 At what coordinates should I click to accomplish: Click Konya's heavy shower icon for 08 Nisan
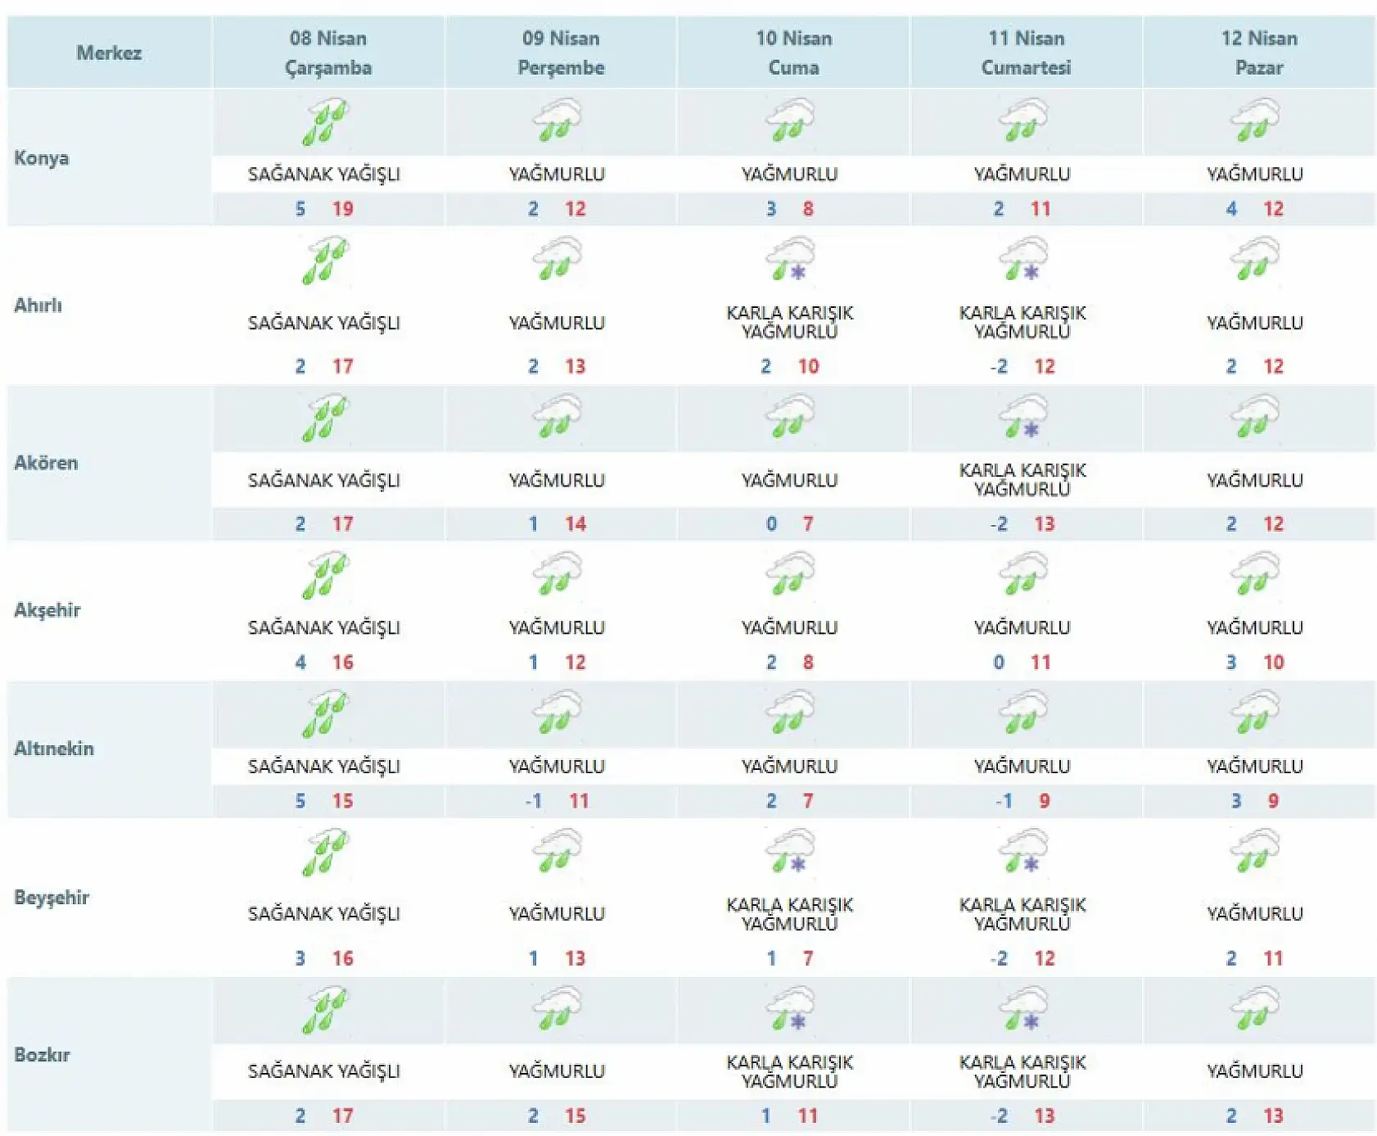coord(325,122)
